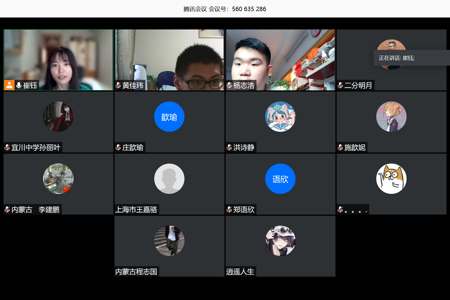Click muted microphone icon beside 二分明月
The height and width of the screenshot is (300, 450).
(x=340, y=85)
